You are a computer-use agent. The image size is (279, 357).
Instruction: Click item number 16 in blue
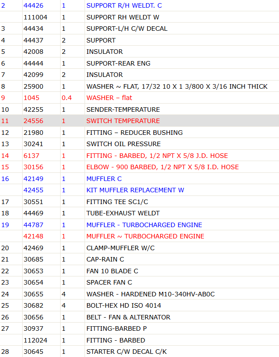(5, 179)
